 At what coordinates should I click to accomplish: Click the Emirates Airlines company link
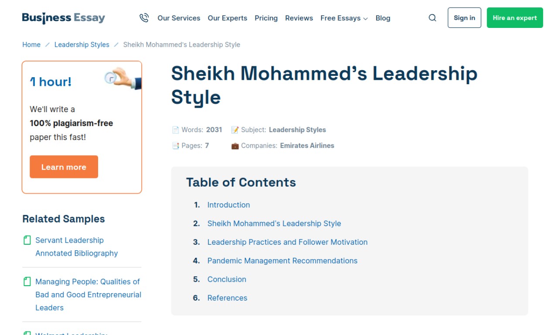[x=307, y=146]
